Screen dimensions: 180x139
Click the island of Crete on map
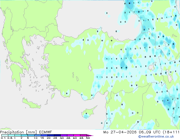pos(32,104)
